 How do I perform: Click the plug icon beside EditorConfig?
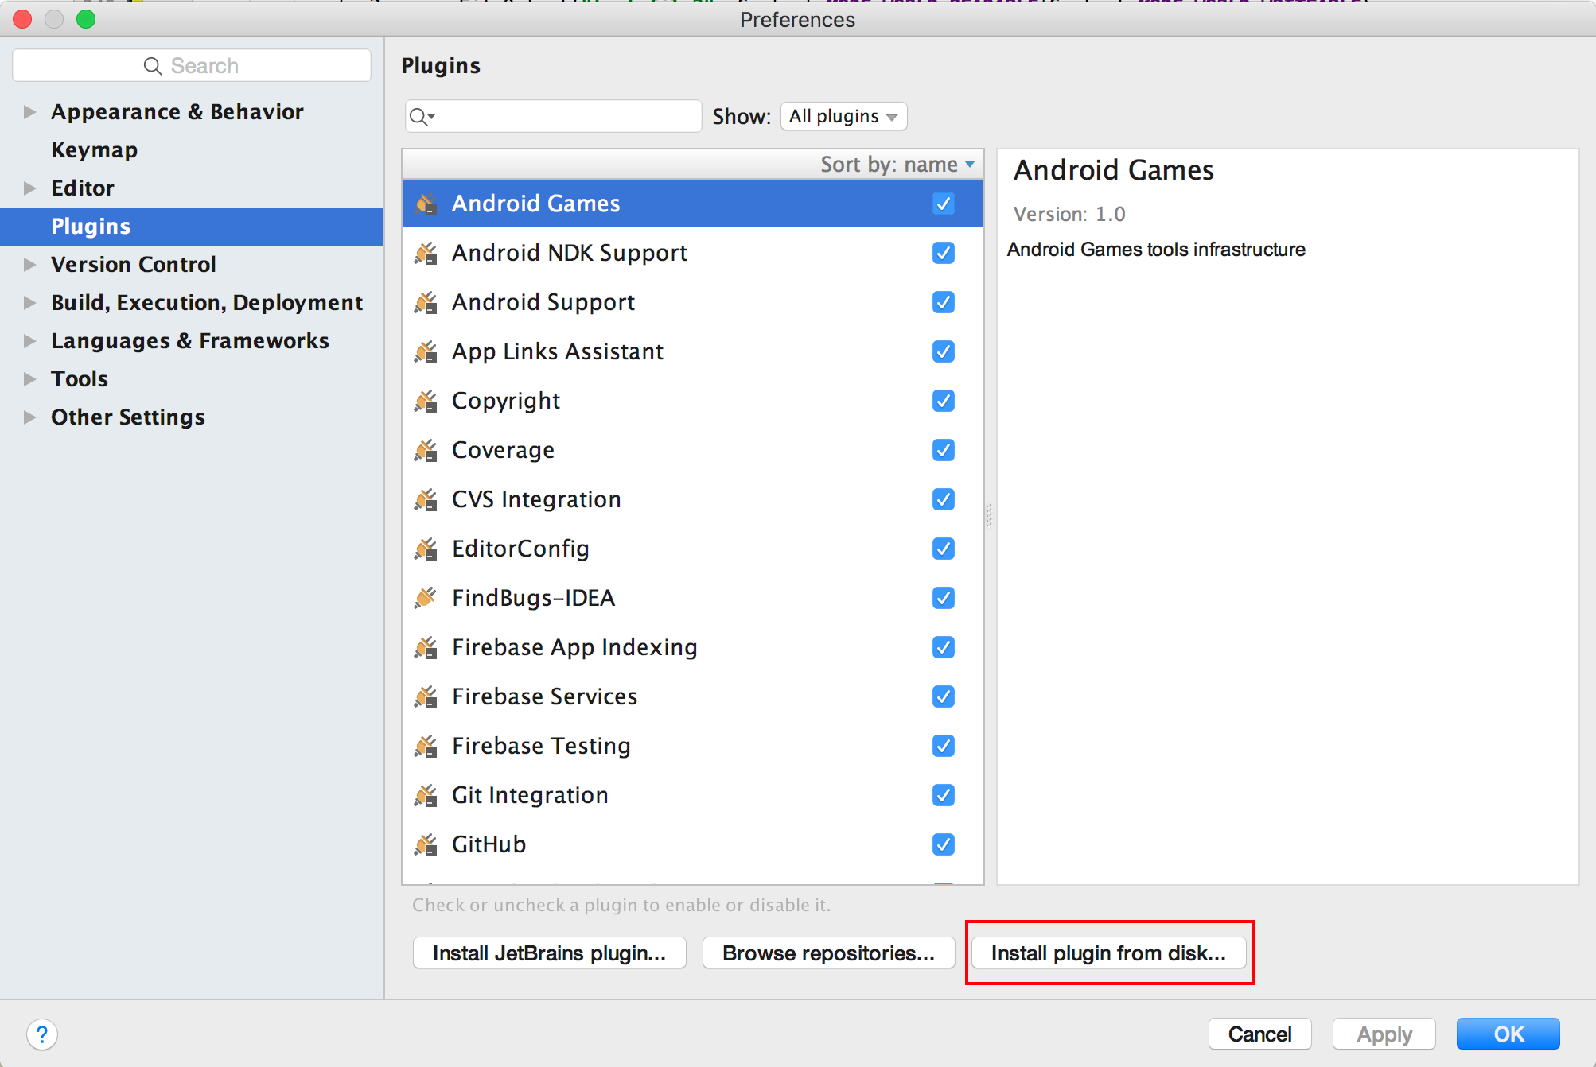coord(426,549)
